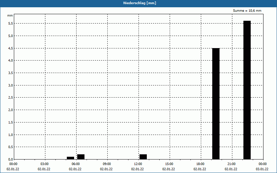Select the 2,5 y-axis value
This screenshot has height=173, width=277.
[11, 98]
